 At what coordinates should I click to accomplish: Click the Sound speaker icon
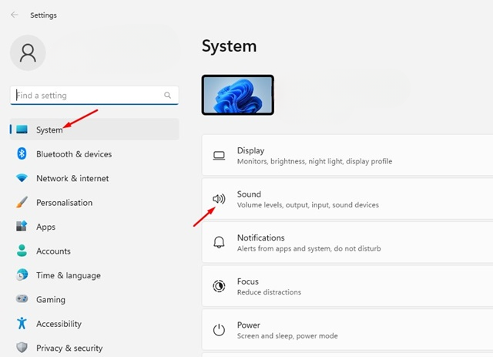pos(219,199)
